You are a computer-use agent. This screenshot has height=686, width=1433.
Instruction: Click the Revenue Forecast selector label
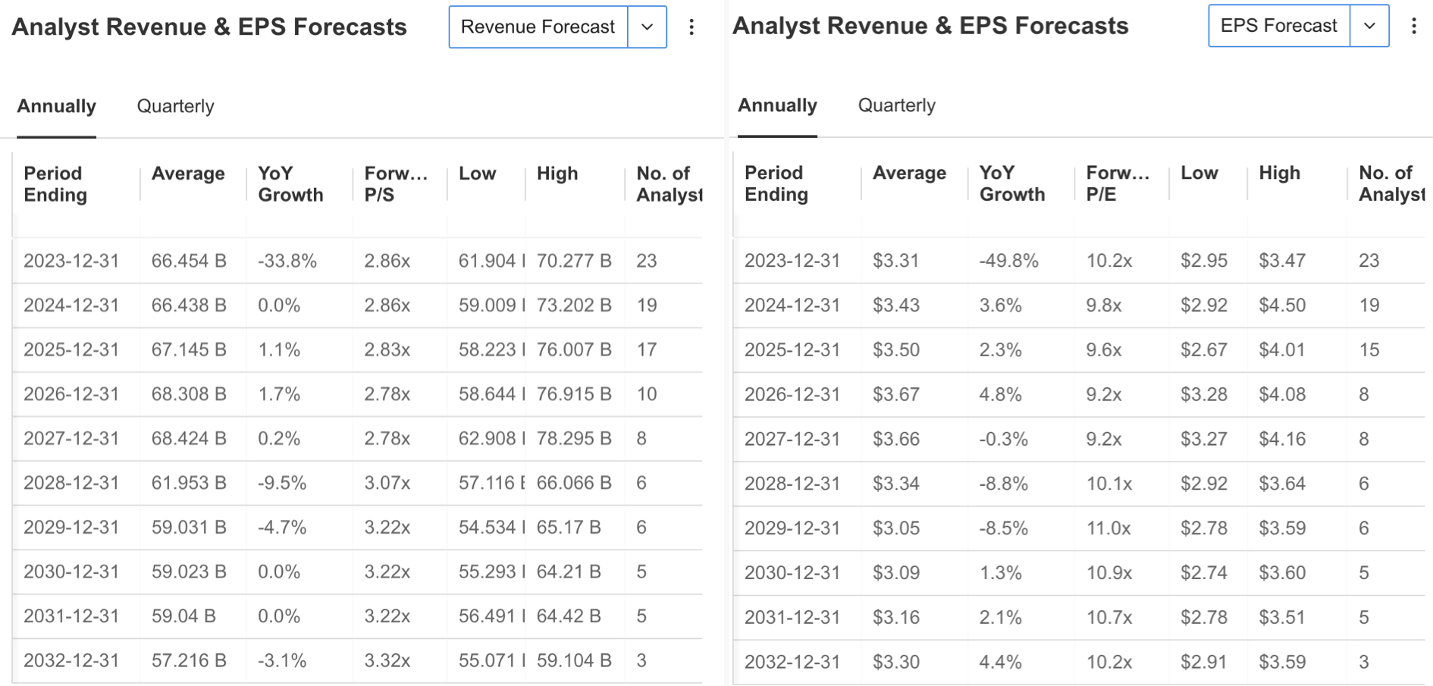pos(538,27)
